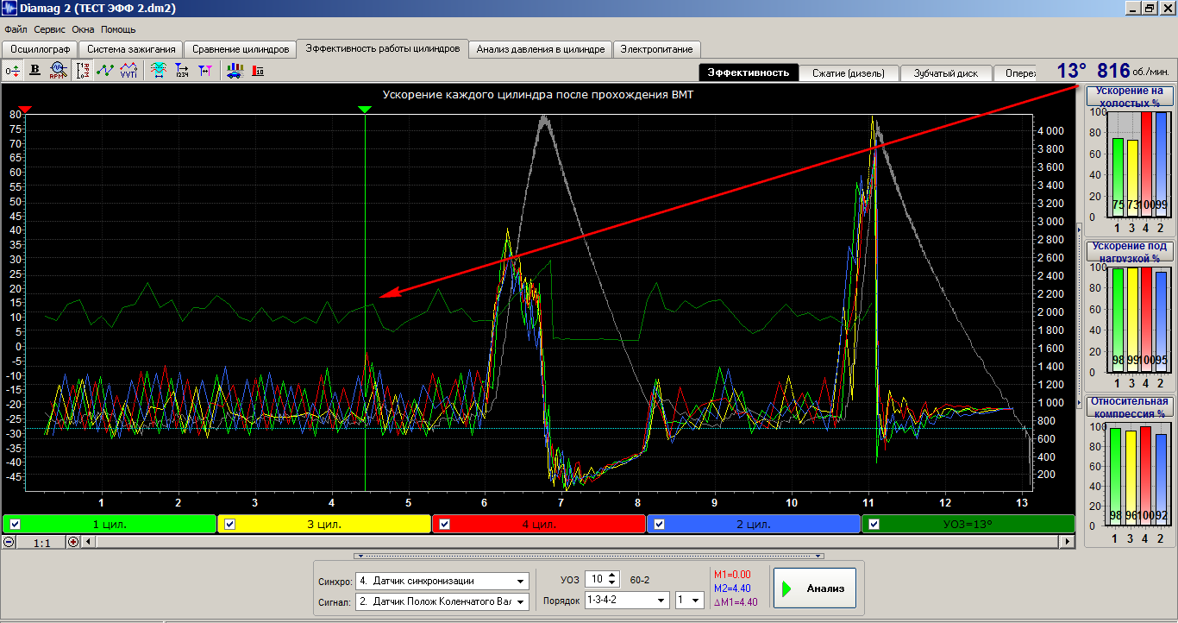Click the ΔМ1=4.40 delta value
The height and width of the screenshot is (623, 1178).
pyautogui.click(x=735, y=602)
